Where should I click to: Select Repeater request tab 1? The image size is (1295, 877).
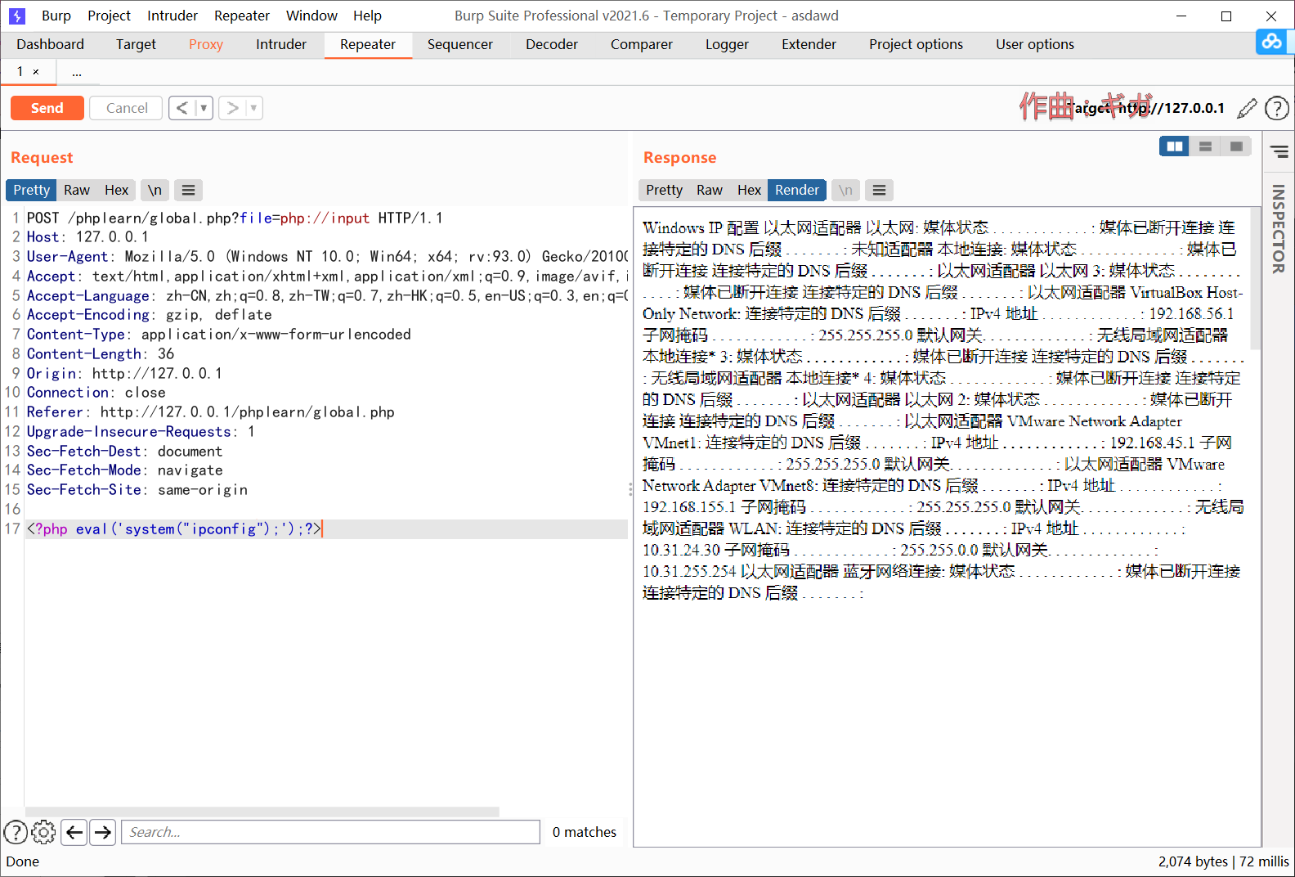tap(20, 72)
